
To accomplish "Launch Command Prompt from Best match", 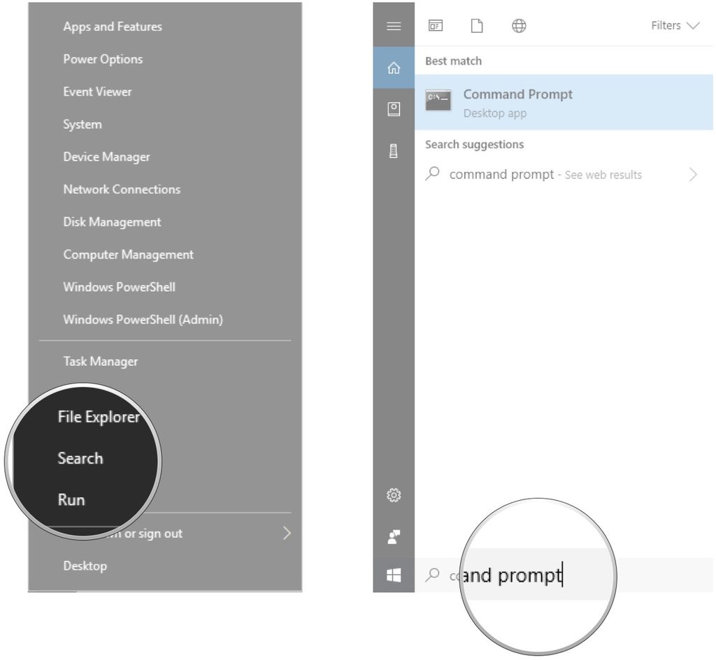I will click(x=517, y=94).
